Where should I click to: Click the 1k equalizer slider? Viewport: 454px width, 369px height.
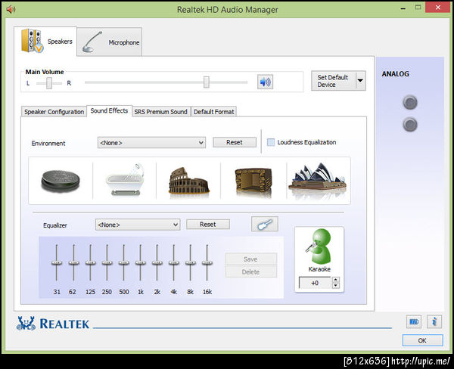141,262
